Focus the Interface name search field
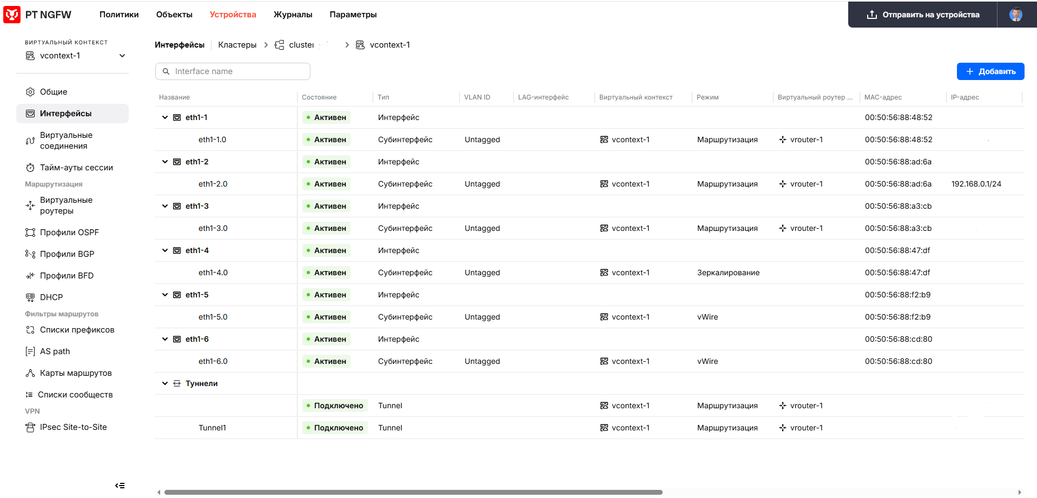Viewport: 1037px width, 498px height. (x=238, y=71)
